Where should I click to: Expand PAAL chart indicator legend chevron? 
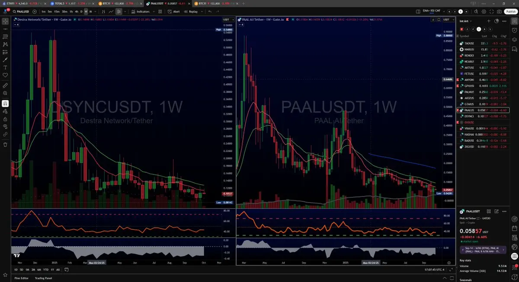241,25
